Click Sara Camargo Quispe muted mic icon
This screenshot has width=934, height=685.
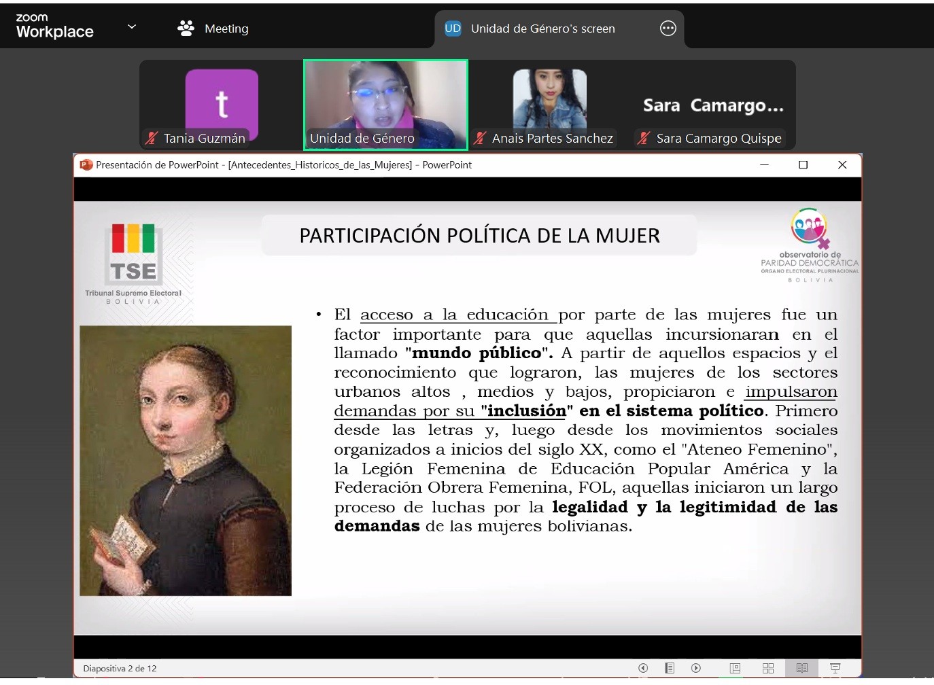(x=644, y=138)
